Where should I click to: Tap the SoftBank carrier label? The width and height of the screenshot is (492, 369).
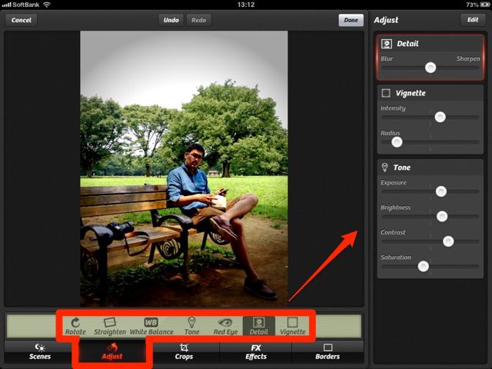coord(26,5)
